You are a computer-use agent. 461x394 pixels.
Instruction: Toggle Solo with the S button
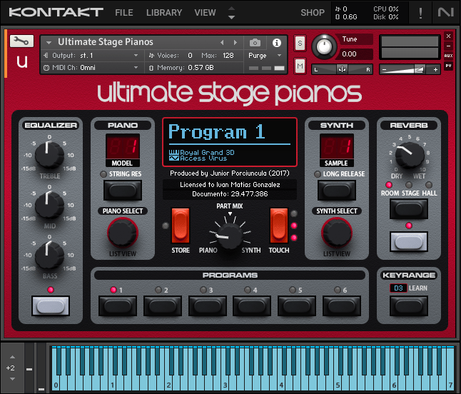(x=300, y=44)
